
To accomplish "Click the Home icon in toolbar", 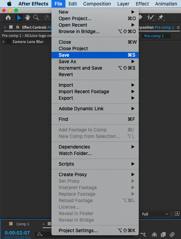I will click(x=8, y=18).
